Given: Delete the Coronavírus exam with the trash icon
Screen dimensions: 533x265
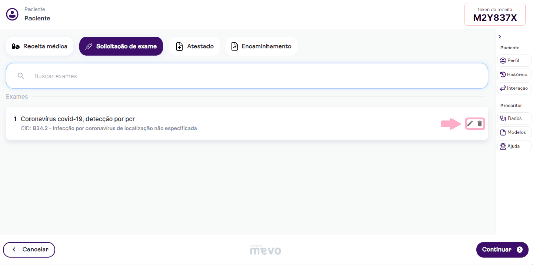Looking at the screenshot, I should [480, 123].
